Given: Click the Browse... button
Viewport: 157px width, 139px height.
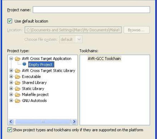Looking at the screenshot, I should coord(136,30).
